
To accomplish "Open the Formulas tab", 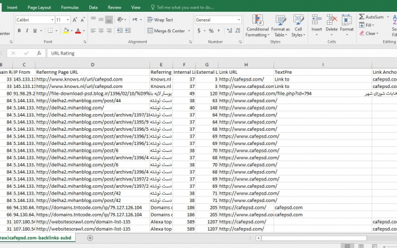I will coord(70,7).
